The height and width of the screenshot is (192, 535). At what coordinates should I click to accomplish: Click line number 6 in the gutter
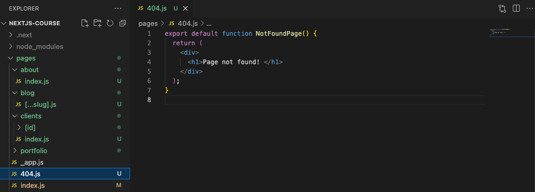(x=149, y=81)
